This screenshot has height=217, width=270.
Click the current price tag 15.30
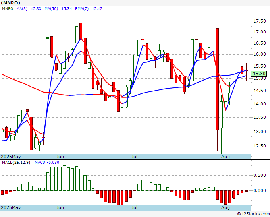point(259,74)
